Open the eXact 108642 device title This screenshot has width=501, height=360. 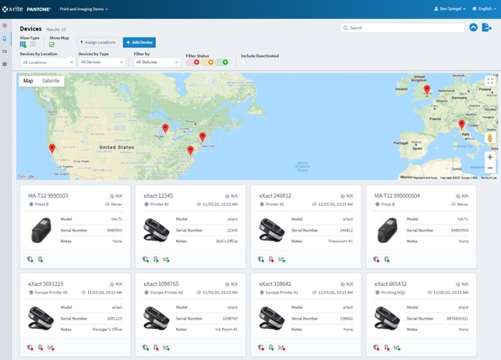click(275, 284)
